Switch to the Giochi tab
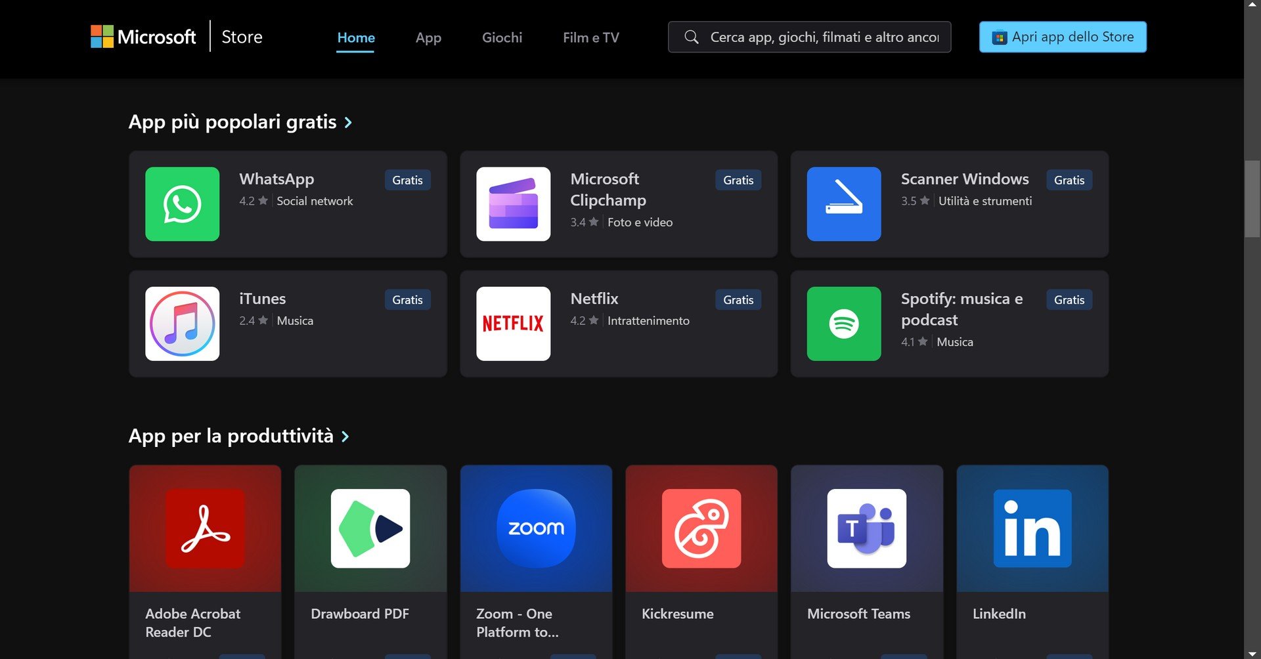Image resolution: width=1261 pixels, height=659 pixels. pos(502,37)
